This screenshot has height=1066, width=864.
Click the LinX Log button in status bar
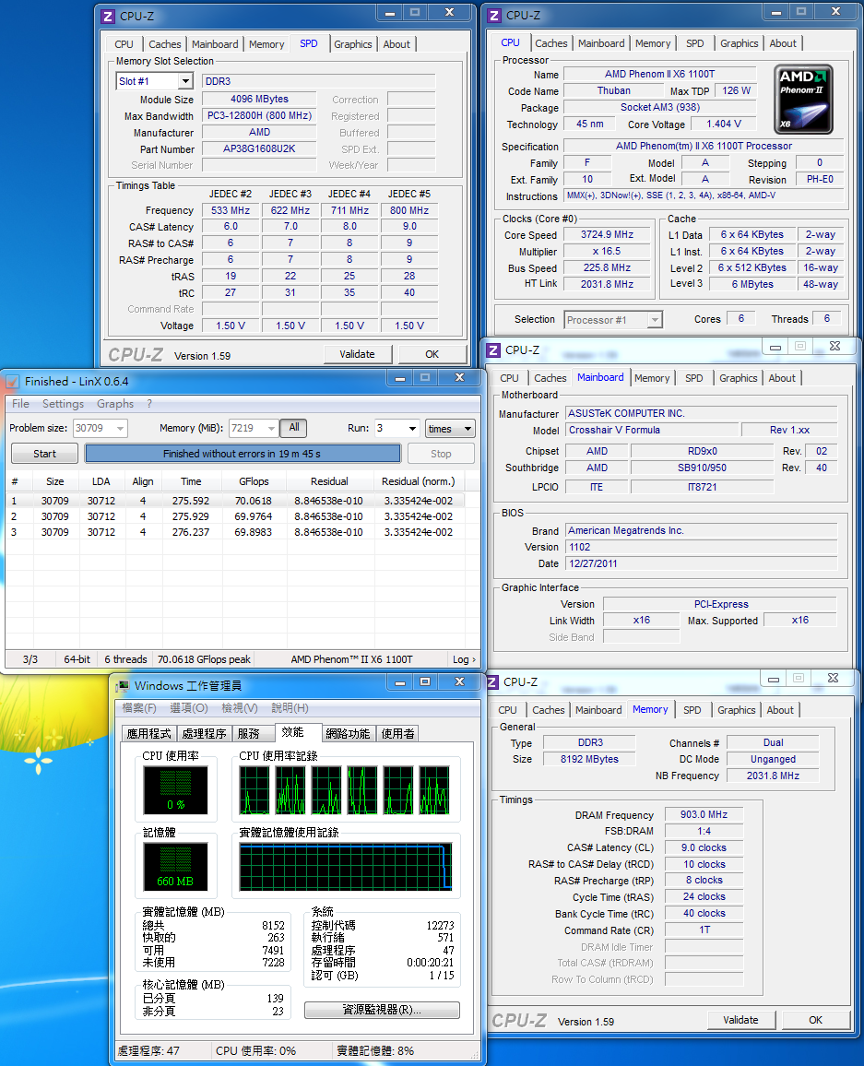(464, 659)
